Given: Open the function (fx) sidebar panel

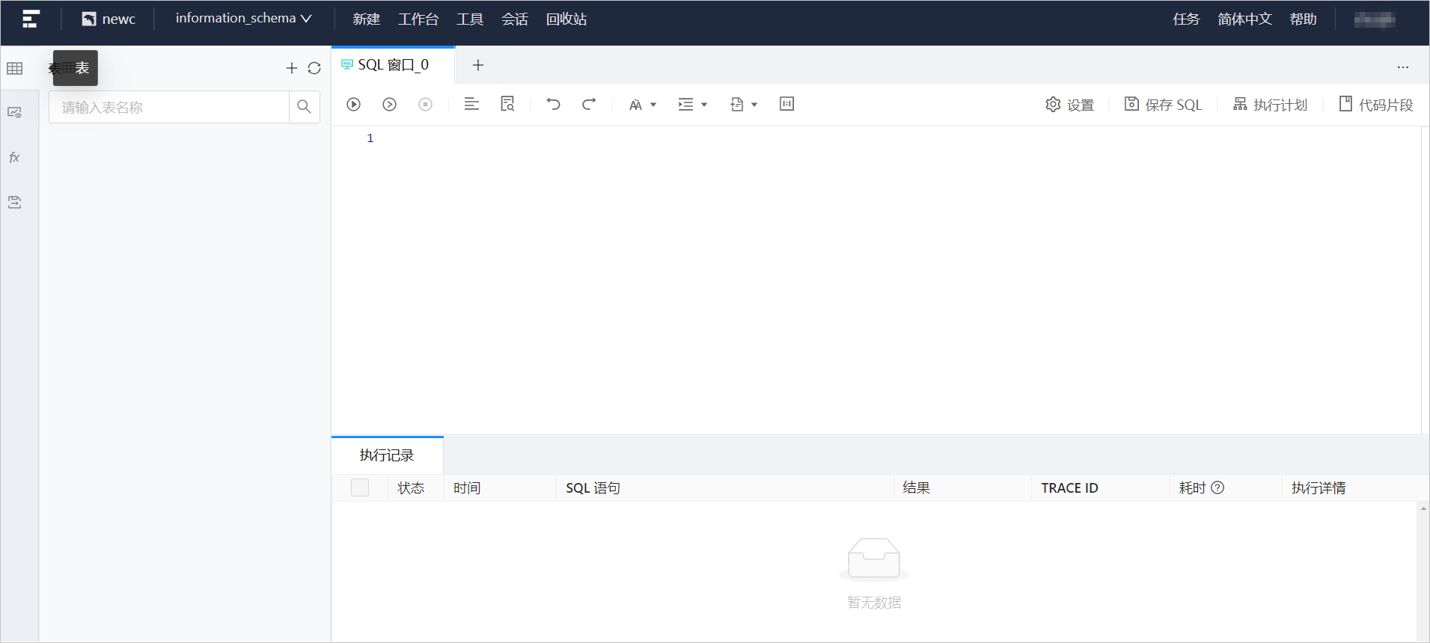Looking at the screenshot, I should 14,158.
